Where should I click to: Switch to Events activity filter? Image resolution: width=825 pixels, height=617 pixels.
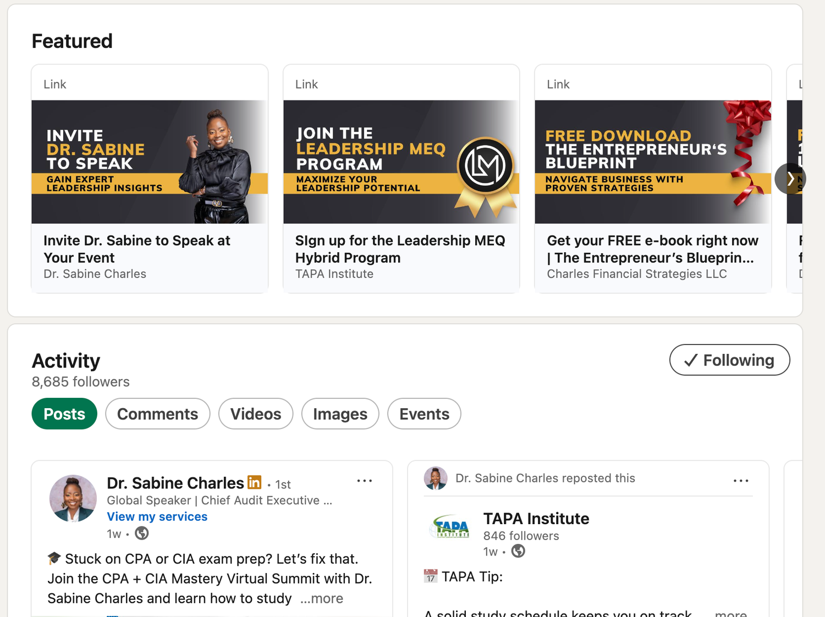pos(424,414)
